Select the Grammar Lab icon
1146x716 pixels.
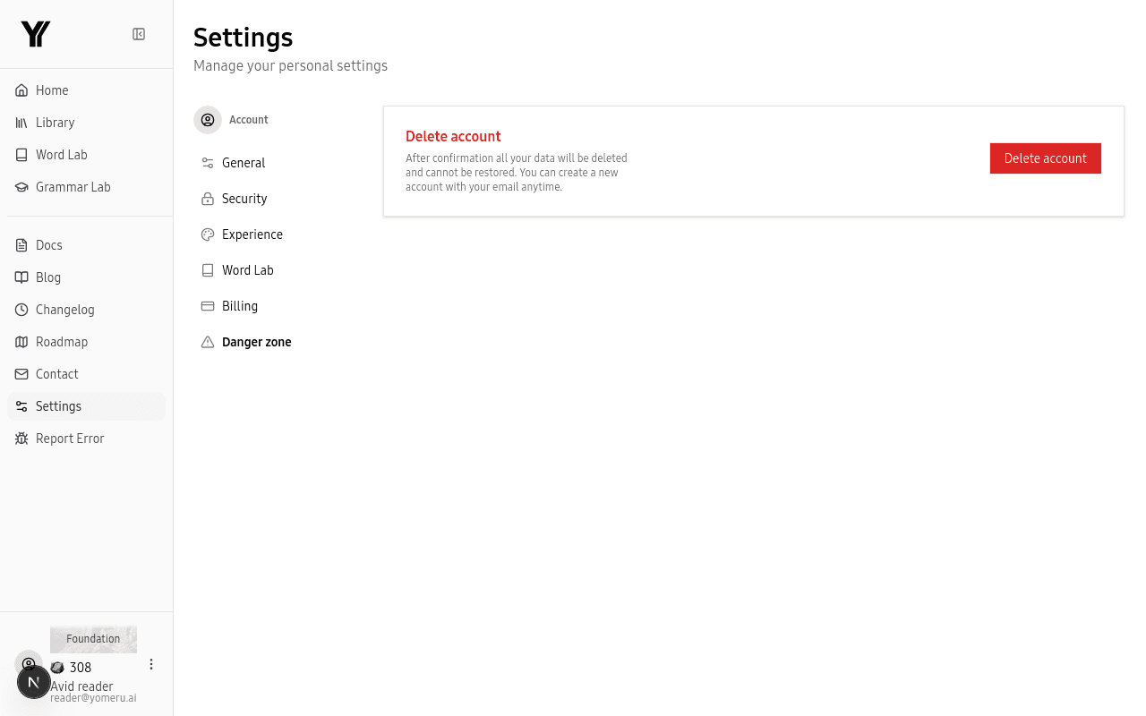pyautogui.click(x=21, y=187)
